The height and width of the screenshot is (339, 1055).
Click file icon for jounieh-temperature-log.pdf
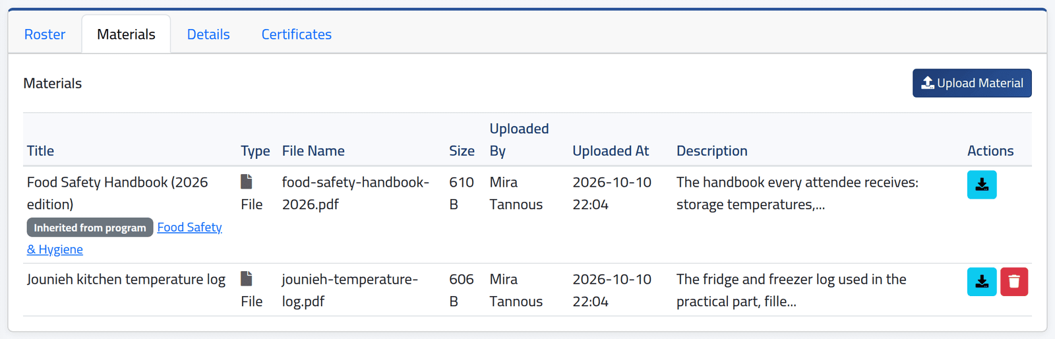coord(247,278)
